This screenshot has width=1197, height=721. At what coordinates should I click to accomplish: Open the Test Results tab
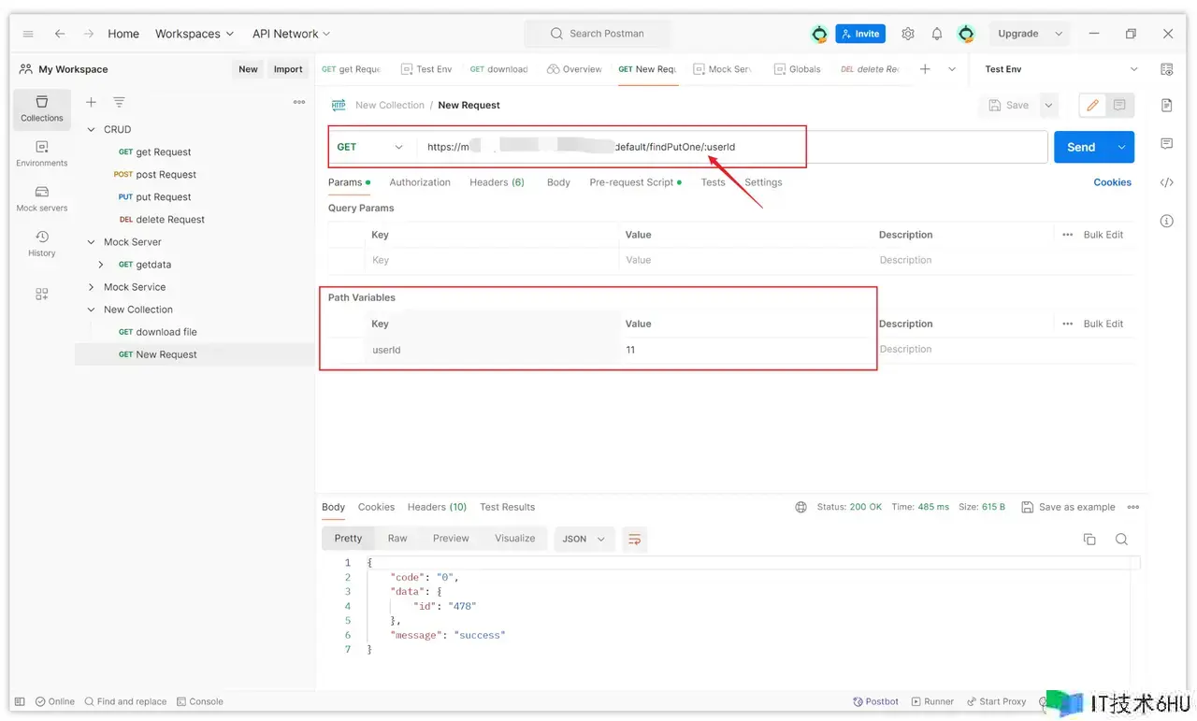(x=507, y=507)
